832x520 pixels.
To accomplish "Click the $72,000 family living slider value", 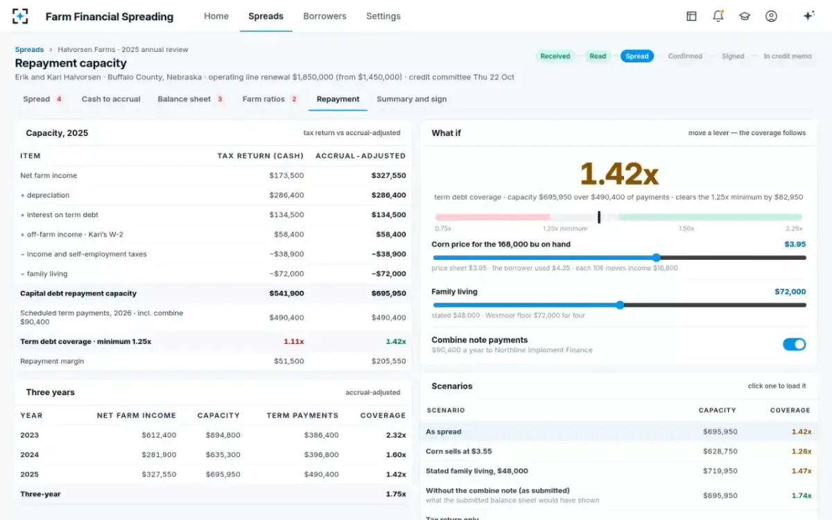I will point(790,292).
